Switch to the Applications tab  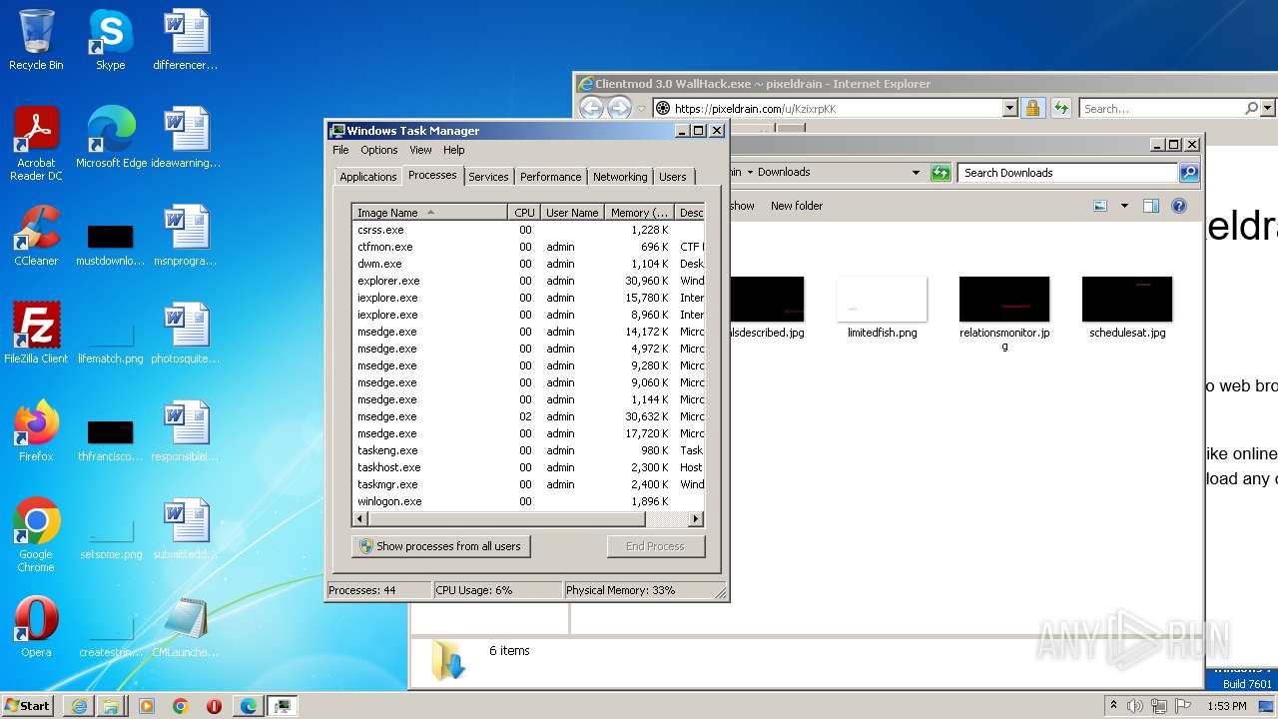367,177
